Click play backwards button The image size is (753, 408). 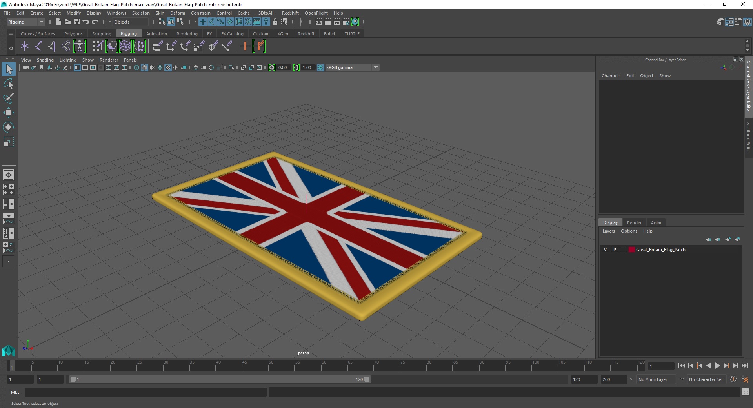tap(708, 366)
